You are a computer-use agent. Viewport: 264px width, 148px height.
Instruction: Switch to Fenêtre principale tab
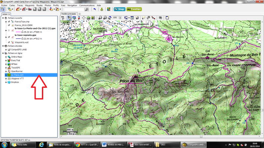tap(69, 14)
